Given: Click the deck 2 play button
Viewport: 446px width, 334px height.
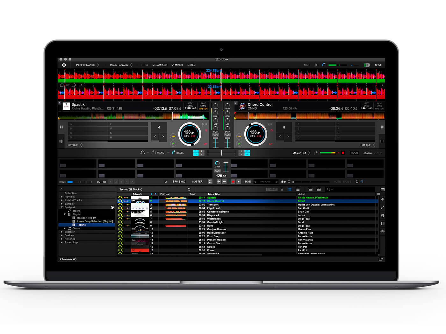Looking at the screenshot, I should coord(239,144).
